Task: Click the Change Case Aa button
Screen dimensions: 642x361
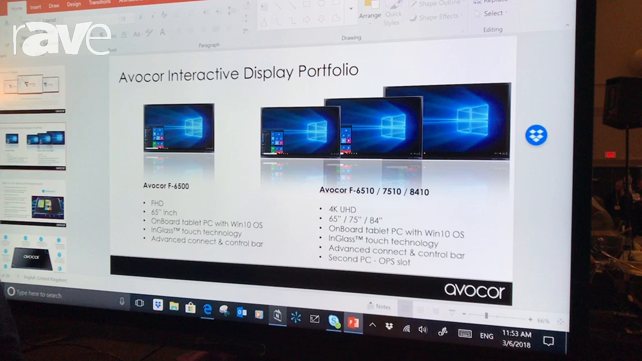Action: point(137,34)
